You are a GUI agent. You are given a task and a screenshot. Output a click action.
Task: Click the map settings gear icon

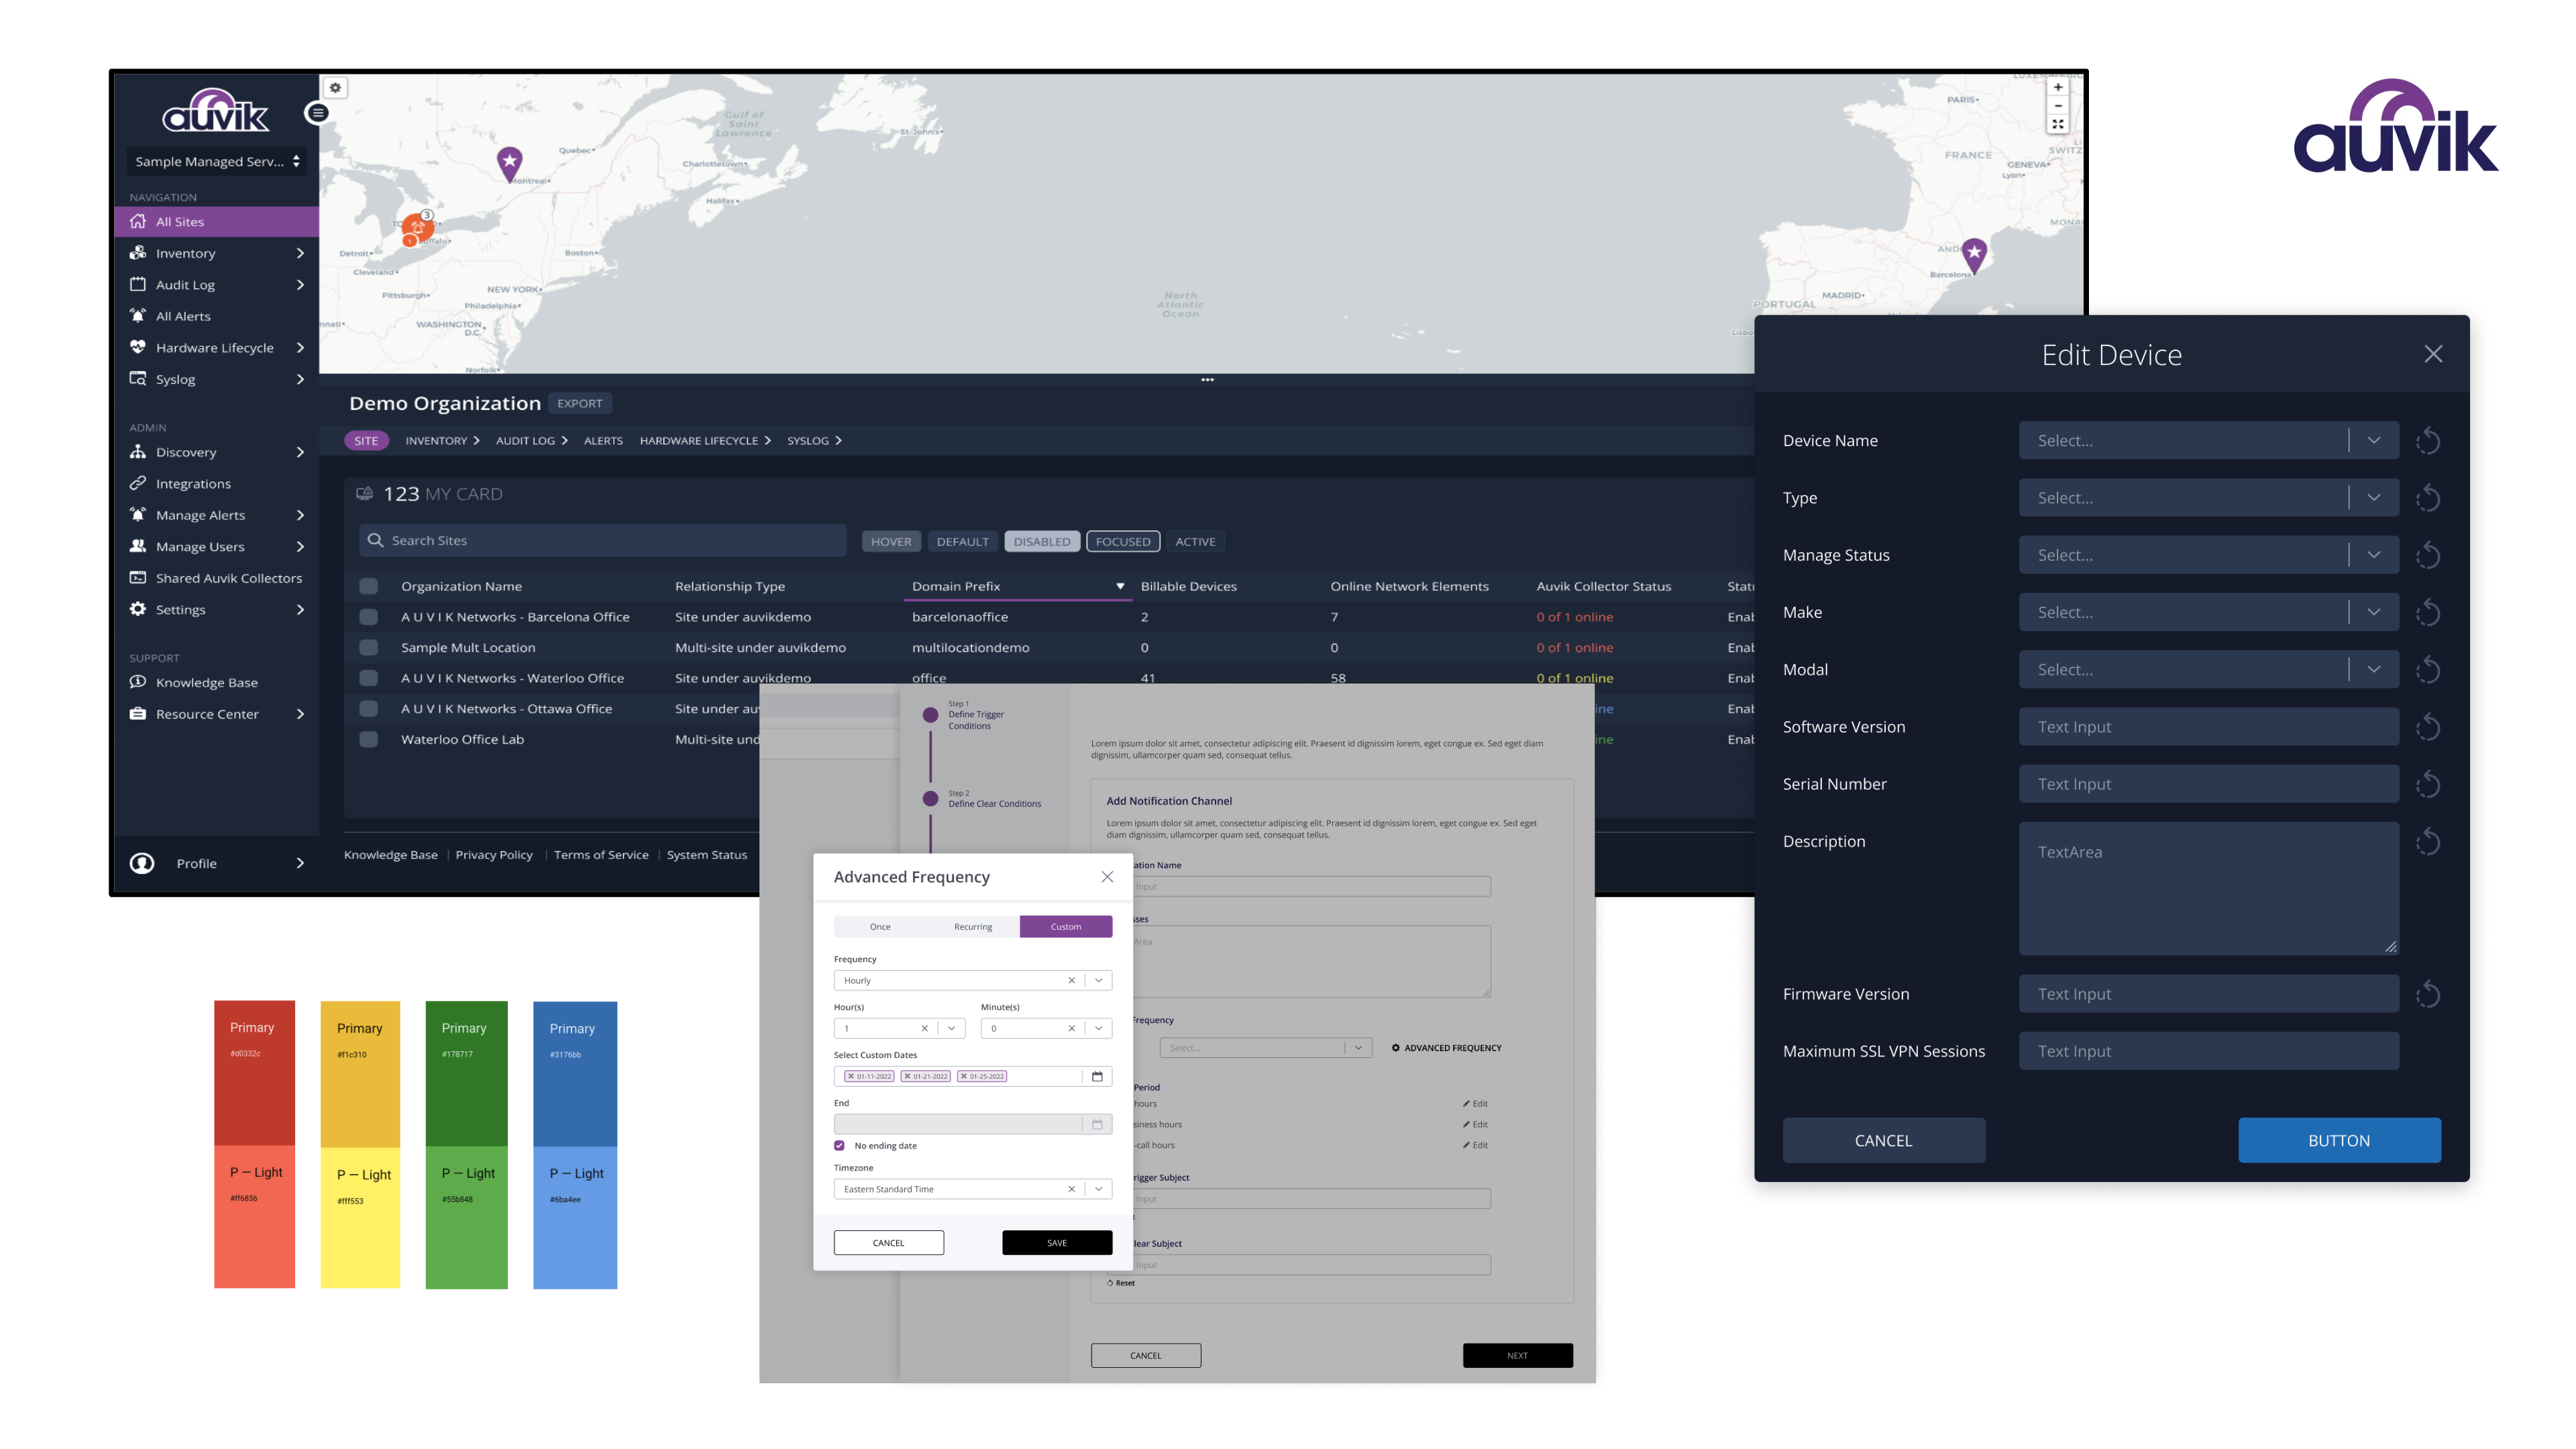coord(335,88)
